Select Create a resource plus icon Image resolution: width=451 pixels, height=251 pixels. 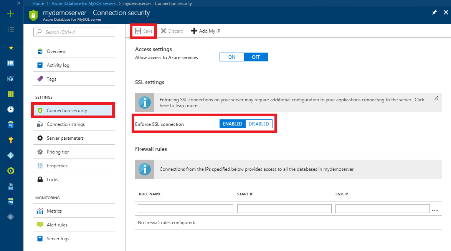(11, 13)
